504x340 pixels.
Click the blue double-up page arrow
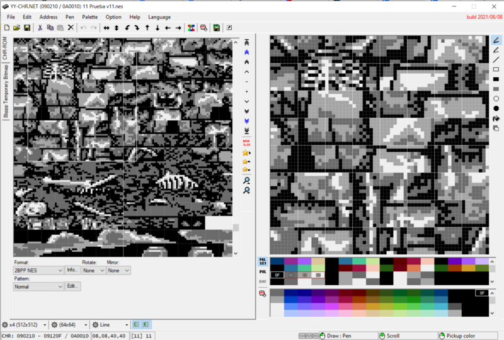coord(246,52)
